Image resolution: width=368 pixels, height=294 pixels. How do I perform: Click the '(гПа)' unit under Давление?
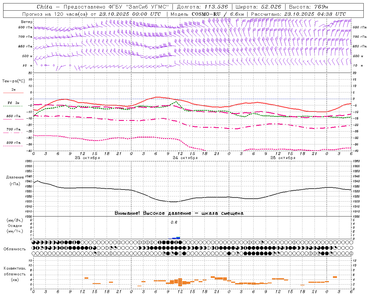pos(15,184)
